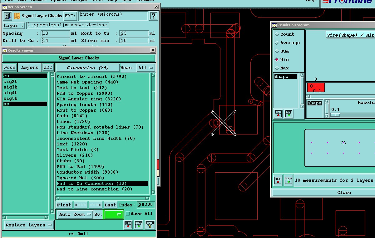Open the Auto Zoom dropdown
Image resolution: width=375 pixels, height=238 pixels.
pyautogui.click(x=75, y=215)
